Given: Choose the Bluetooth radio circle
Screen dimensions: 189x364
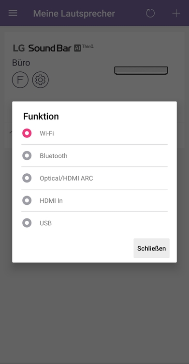Looking at the screenshot, I should [27, 156].
